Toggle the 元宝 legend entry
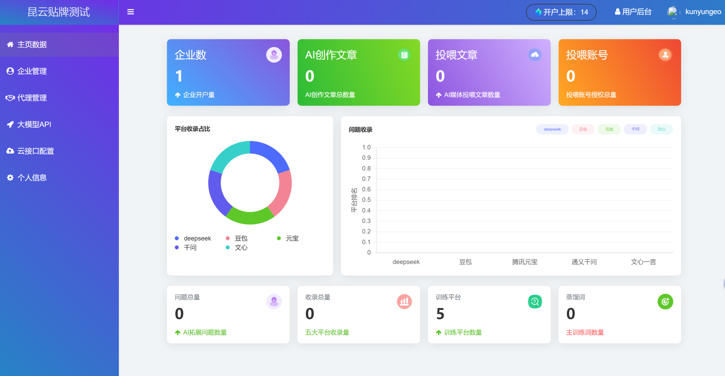This screenshot has height=376, width=725. (609, 129)
